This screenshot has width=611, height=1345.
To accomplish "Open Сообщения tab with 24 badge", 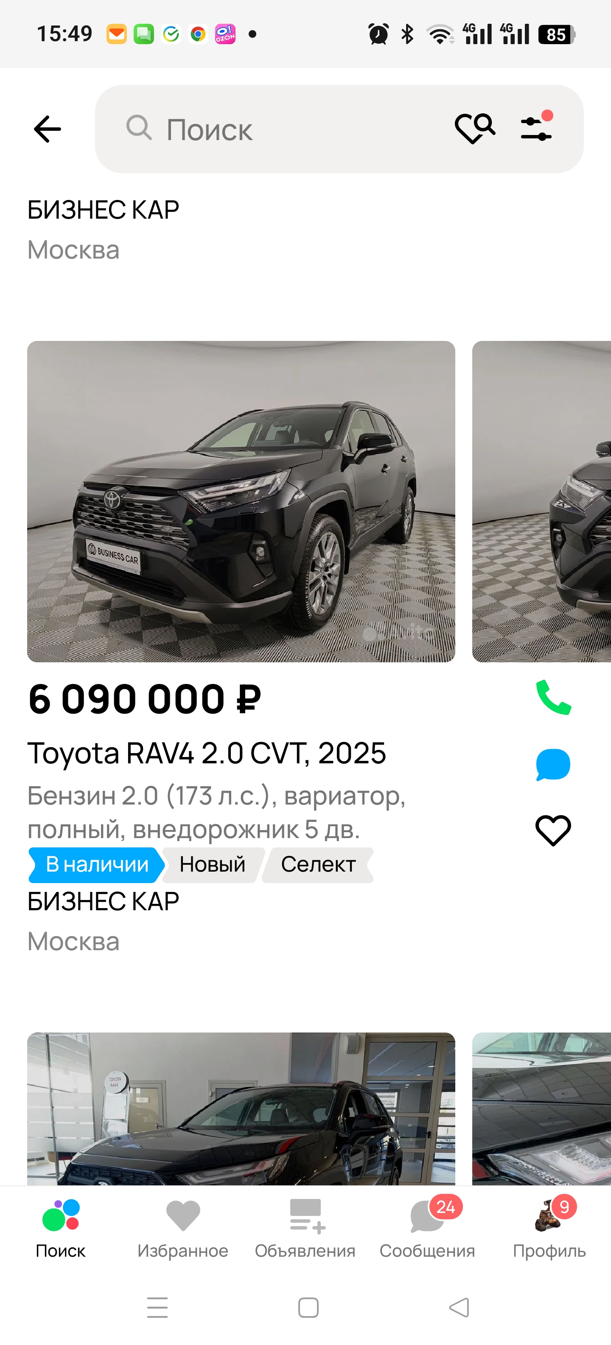I will tap(427, 1230).
